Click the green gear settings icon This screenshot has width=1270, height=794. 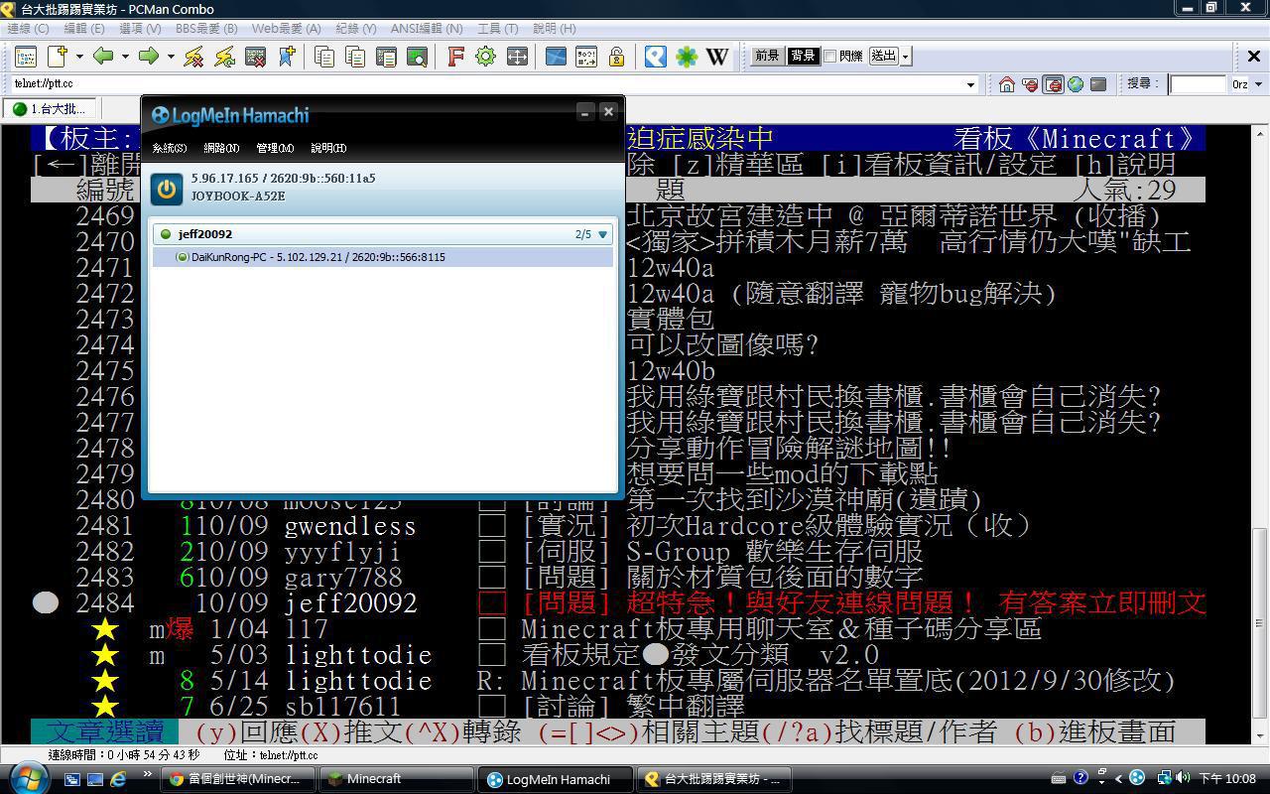coord(485,57)
